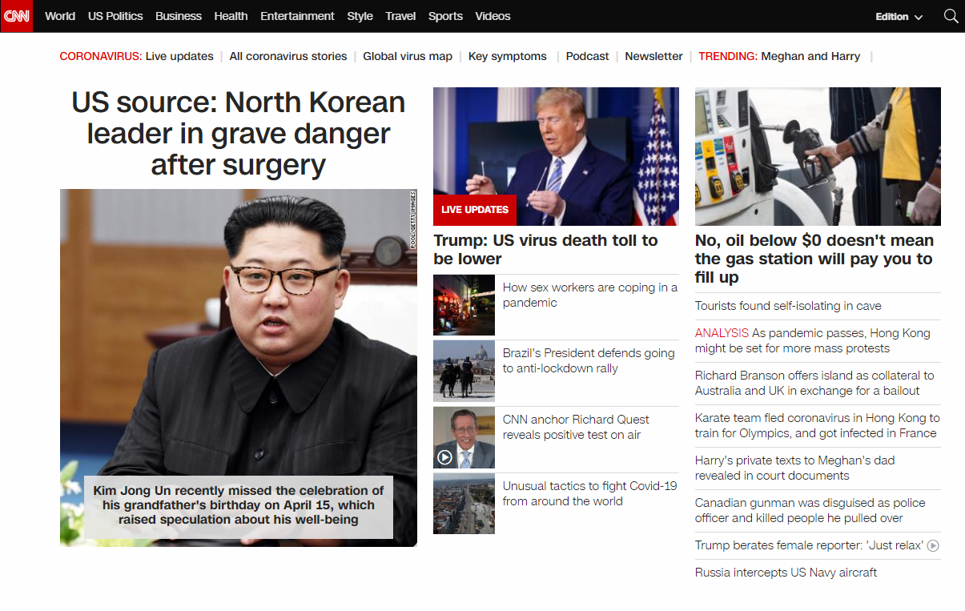Read Brazil's President anti-lockdown story
Viewport: 965px width, 611px height.
(589, 360)
